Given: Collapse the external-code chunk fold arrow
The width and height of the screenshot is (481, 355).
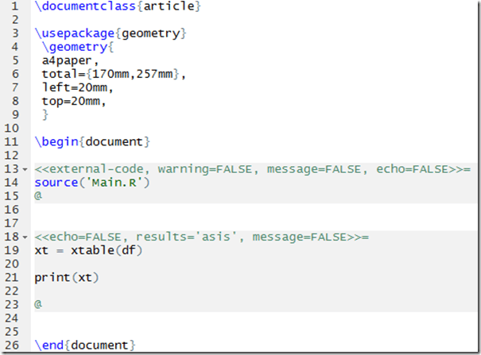Looking at the screenshot, I should [28, 169].
